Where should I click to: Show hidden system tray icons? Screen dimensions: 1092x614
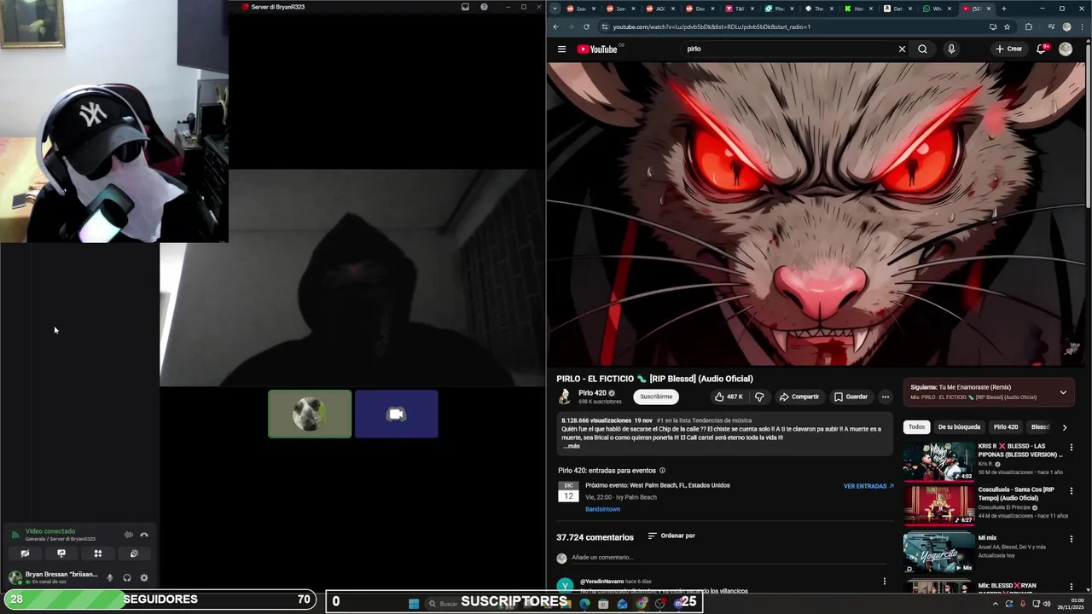(995, 604)
